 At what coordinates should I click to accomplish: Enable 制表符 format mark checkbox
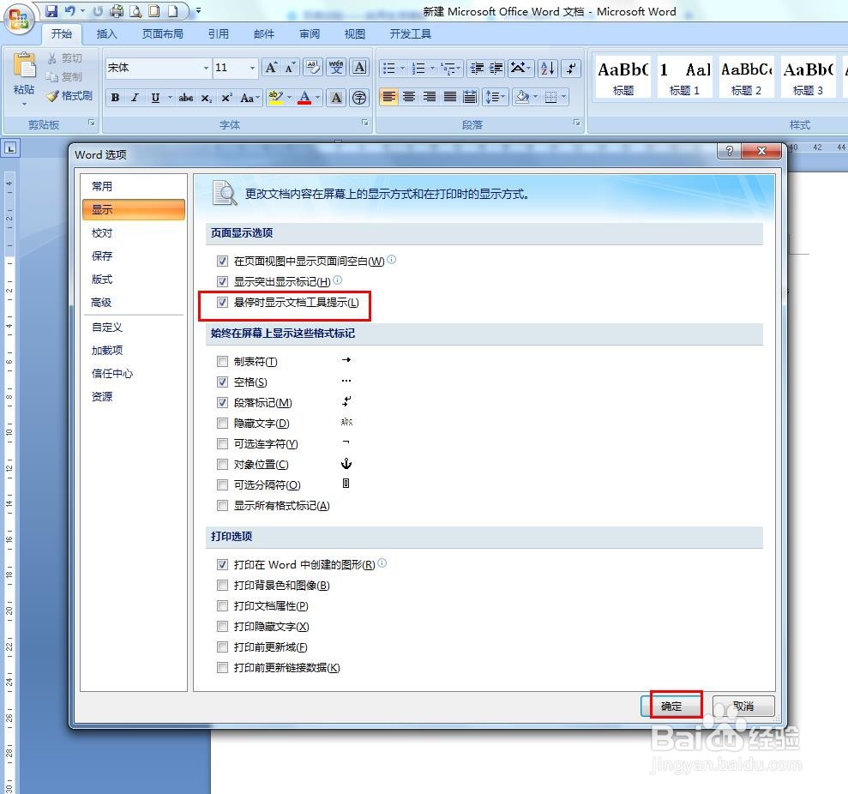point(222,361)
